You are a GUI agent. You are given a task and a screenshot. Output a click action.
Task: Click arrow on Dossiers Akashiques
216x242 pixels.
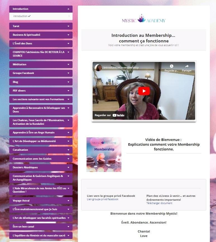(x=68, y=167)
